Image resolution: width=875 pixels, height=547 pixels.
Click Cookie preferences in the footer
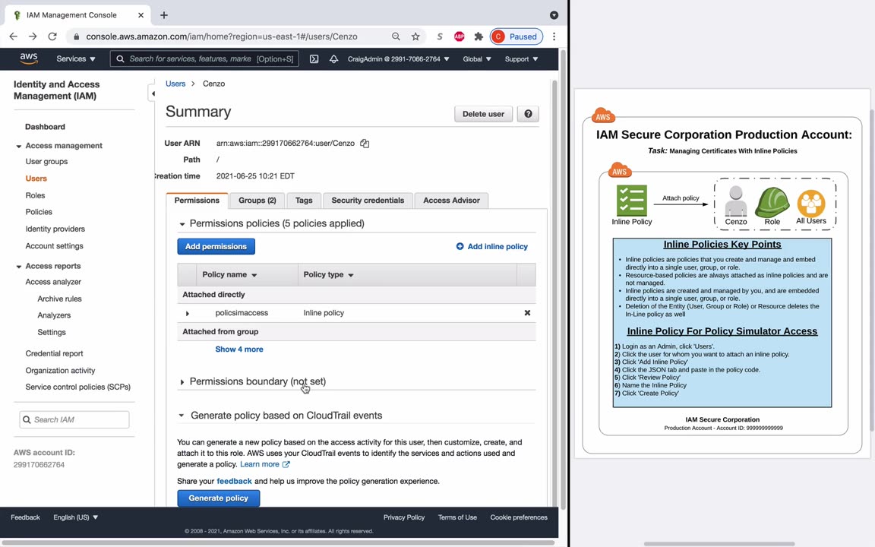[519, 517]
